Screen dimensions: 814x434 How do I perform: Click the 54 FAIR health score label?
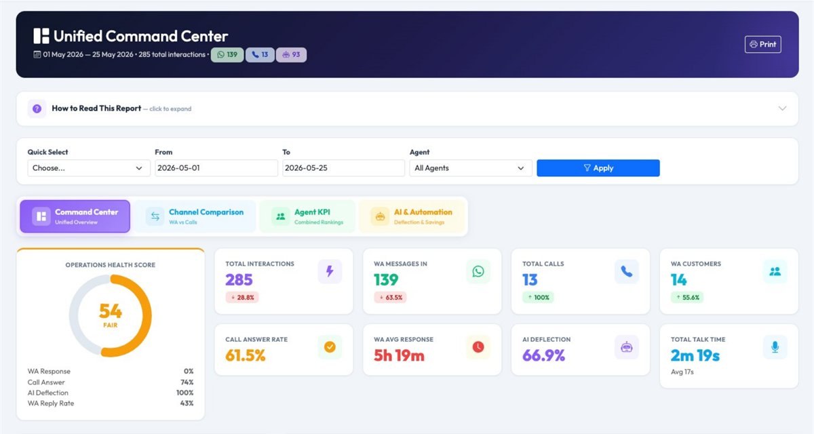pyautogui.click(x=110, y=315)
